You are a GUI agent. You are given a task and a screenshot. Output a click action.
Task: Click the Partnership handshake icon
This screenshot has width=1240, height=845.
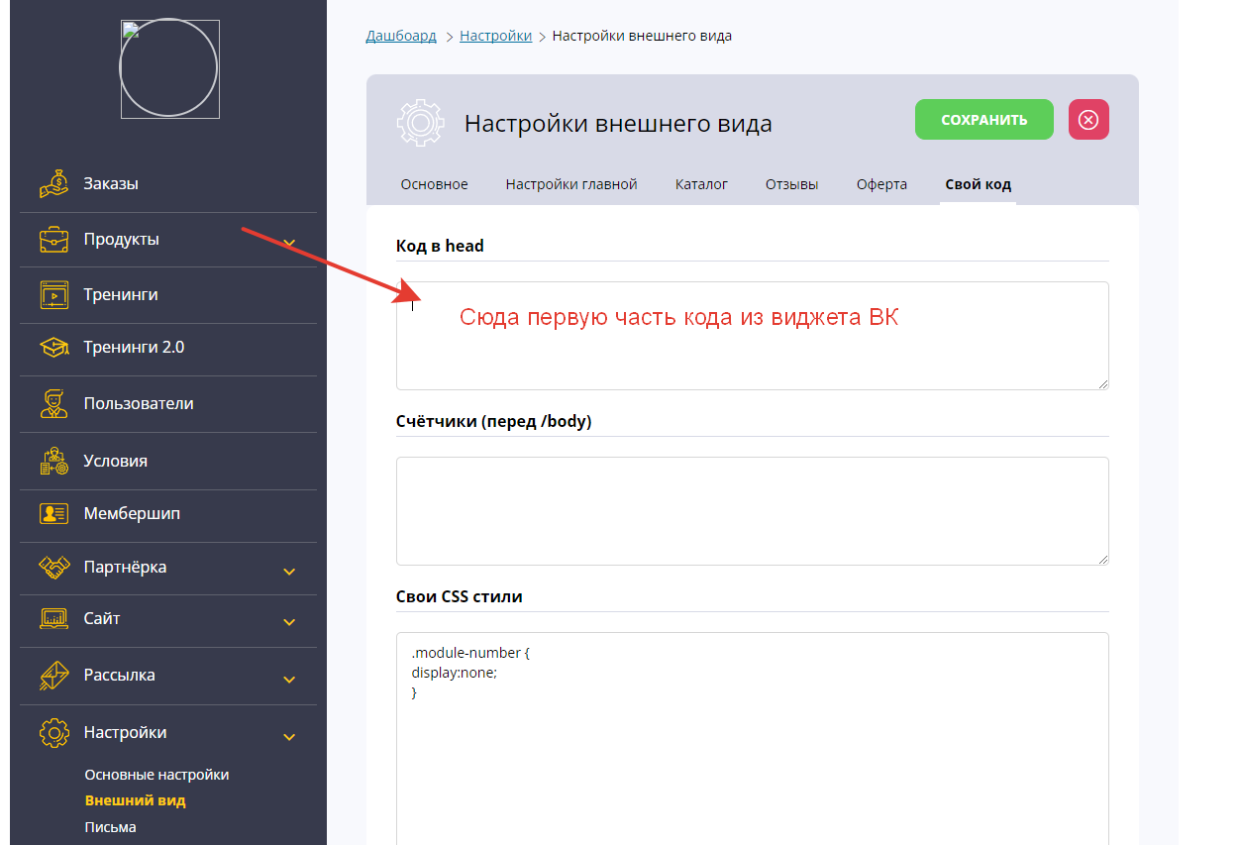coord(53,568)
